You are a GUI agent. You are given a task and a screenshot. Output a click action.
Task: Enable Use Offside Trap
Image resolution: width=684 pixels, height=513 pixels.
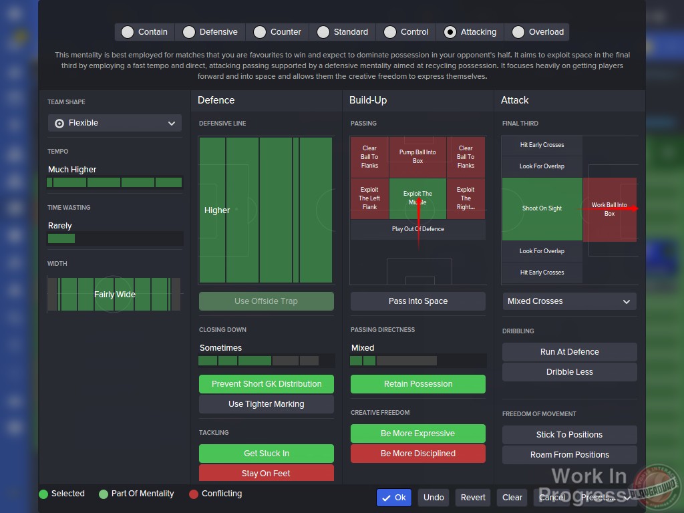coord(266,301)
